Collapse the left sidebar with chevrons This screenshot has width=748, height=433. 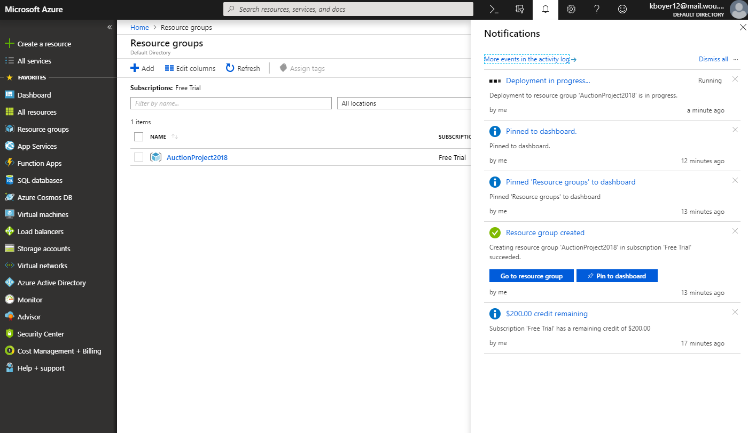[109, 27]
